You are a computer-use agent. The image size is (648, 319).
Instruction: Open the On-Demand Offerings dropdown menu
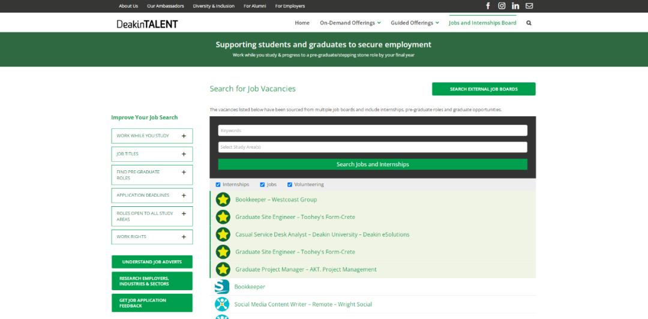[350, 23]
